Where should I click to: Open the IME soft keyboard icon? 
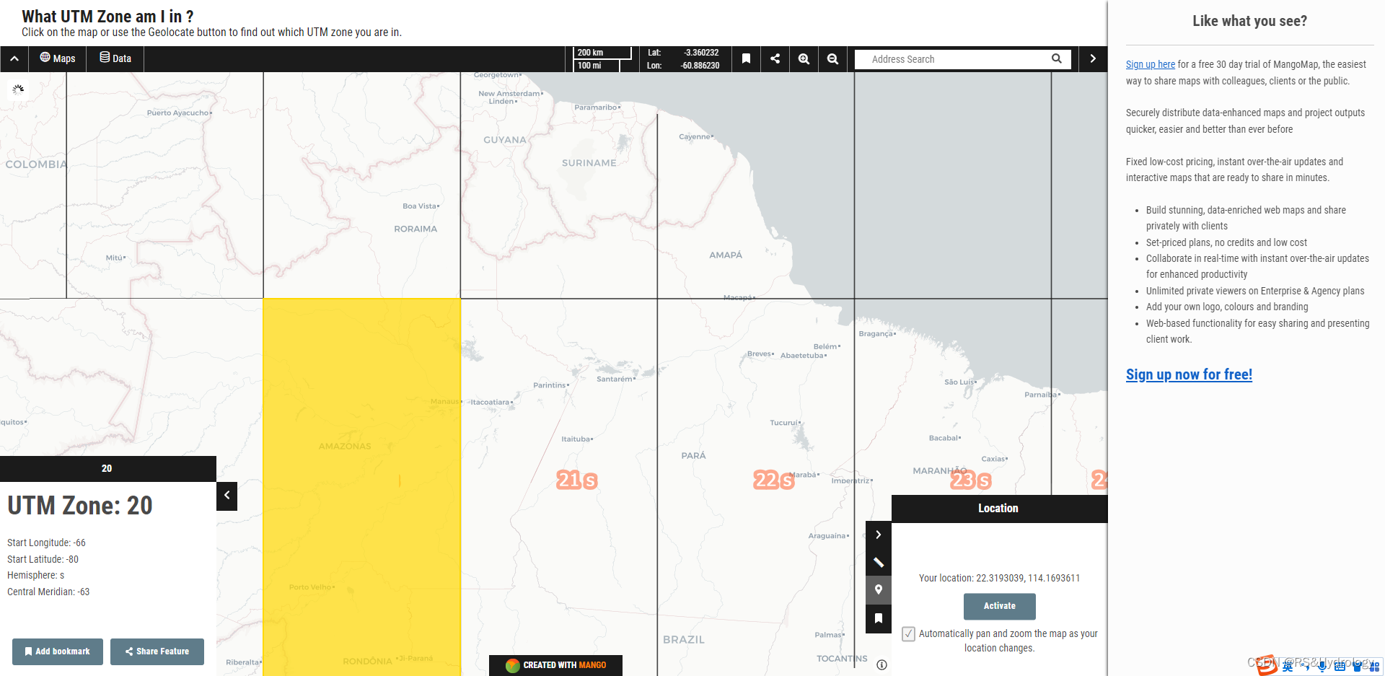tap(1340, 666)
